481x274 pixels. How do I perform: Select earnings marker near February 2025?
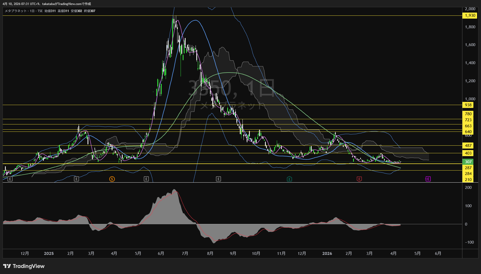pyautogui.click(x=76, y=179)
